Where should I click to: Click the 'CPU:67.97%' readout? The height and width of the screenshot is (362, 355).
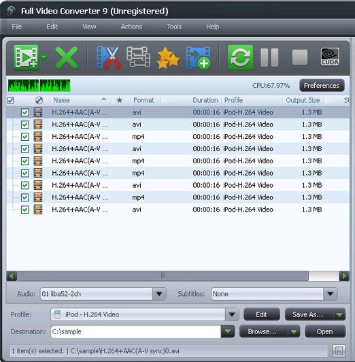coord(271,86)
